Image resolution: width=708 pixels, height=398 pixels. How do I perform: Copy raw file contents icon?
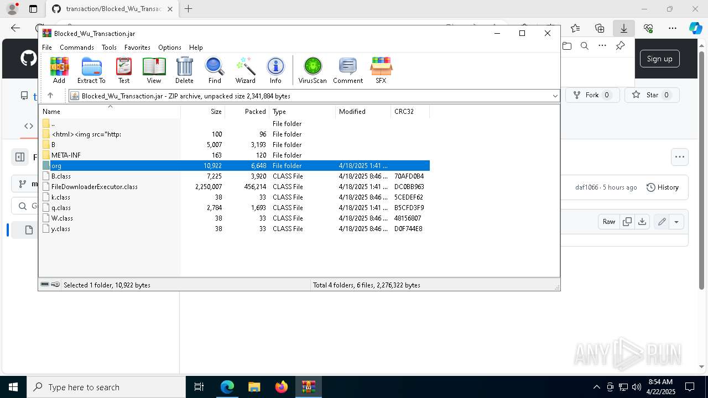point(627,222)
